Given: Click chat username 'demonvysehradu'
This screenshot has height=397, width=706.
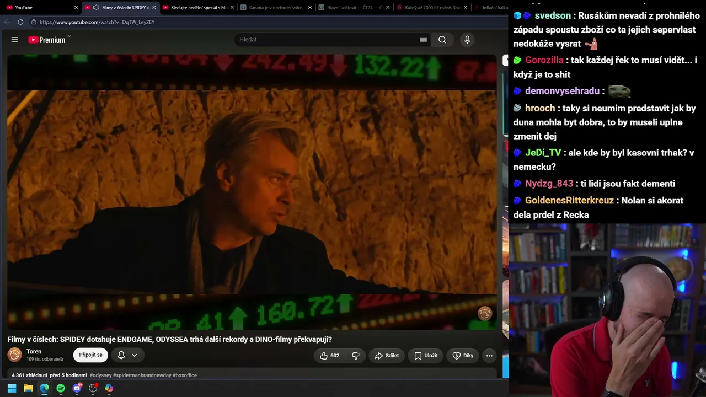Looking at the screenshot, I should click(562, 91).
